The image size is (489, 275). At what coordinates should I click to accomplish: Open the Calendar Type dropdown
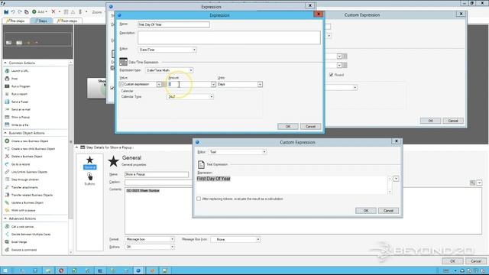[x=211, y=97]
